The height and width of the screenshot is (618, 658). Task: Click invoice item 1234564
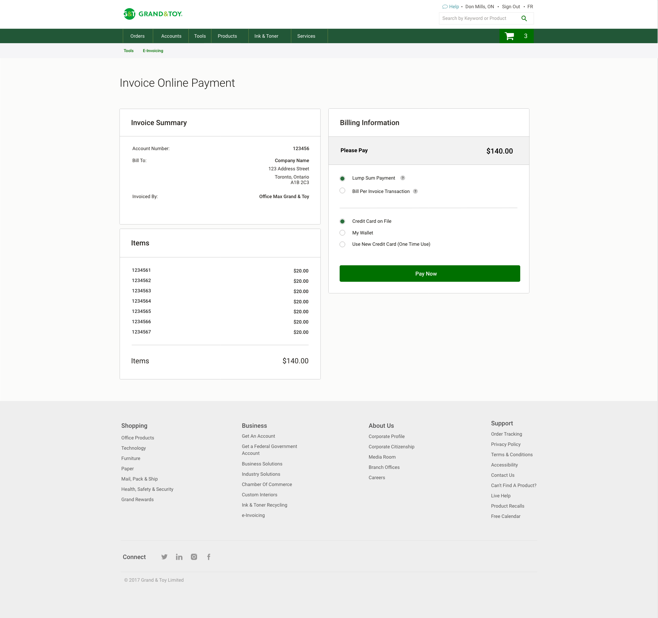(141, 301)
